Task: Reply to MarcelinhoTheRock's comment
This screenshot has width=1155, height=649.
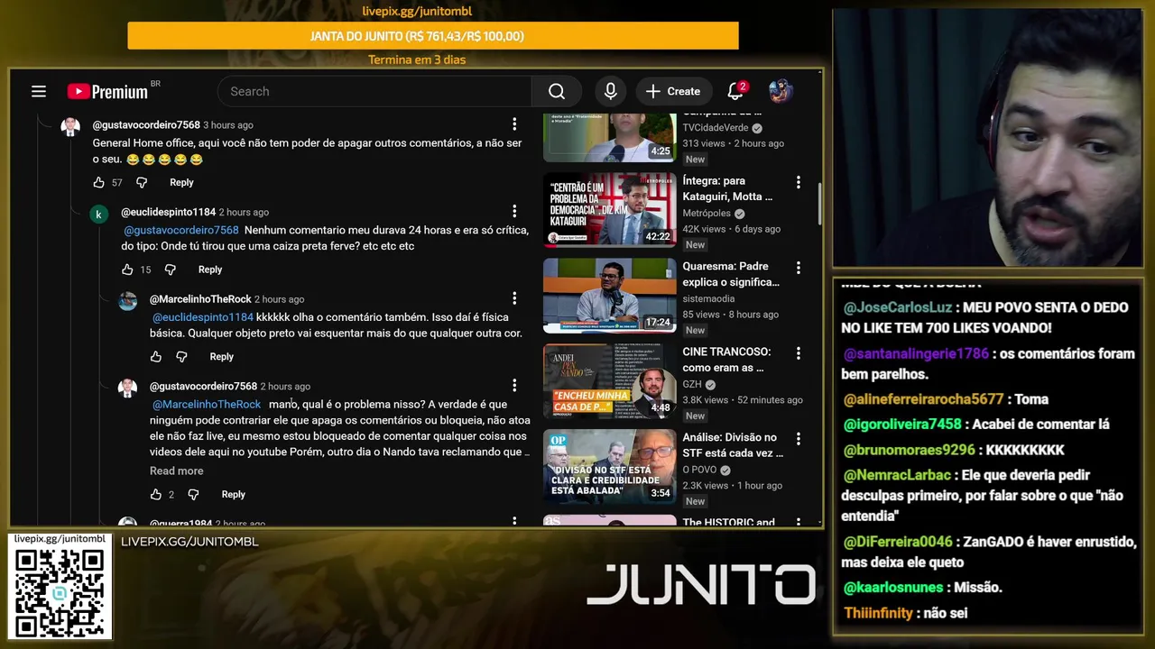Action: coord(221,357)
